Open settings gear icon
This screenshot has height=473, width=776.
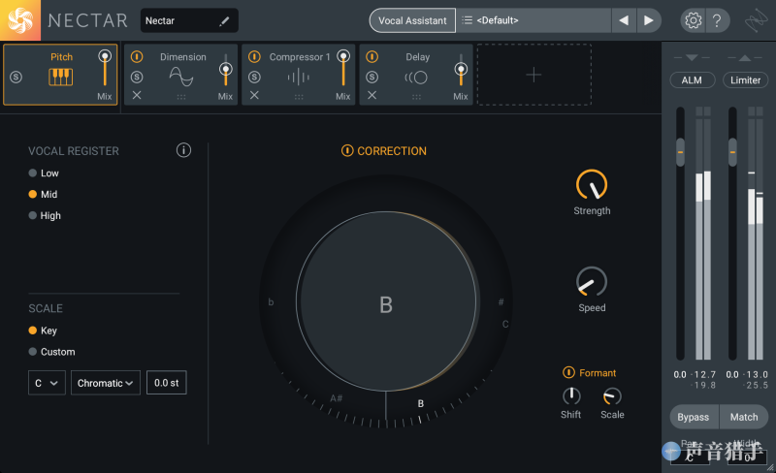pos(693,20)
